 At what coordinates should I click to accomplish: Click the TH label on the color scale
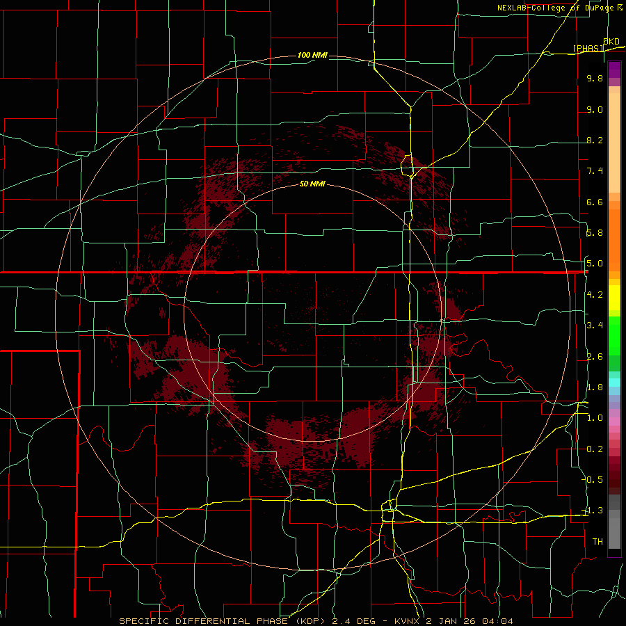[x=597, y=542]
